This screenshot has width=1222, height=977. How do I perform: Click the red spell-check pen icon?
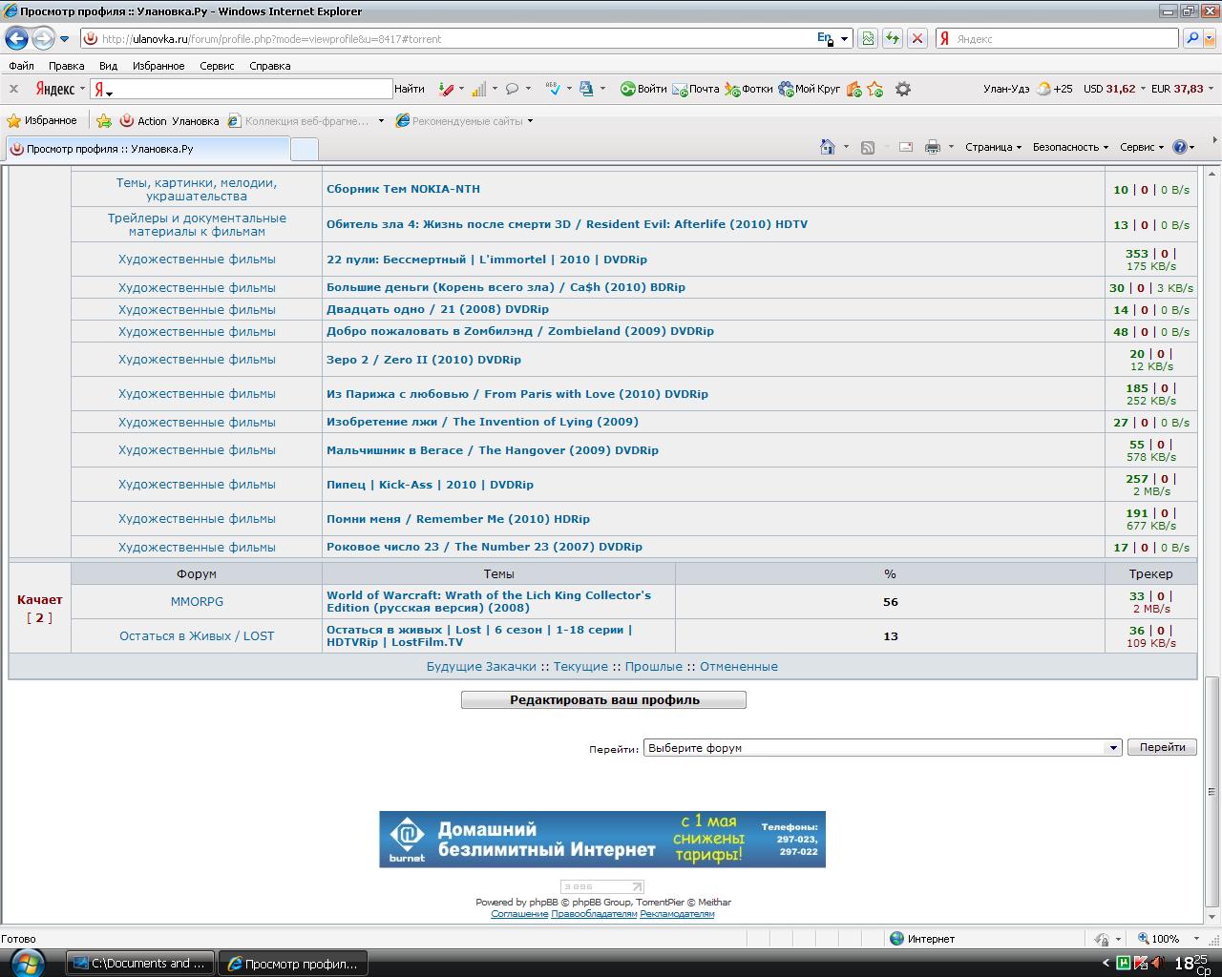(446, 89)
